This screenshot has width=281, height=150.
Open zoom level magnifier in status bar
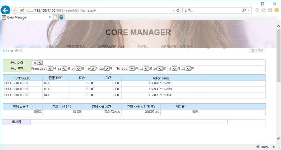click(x=258, y=147)
